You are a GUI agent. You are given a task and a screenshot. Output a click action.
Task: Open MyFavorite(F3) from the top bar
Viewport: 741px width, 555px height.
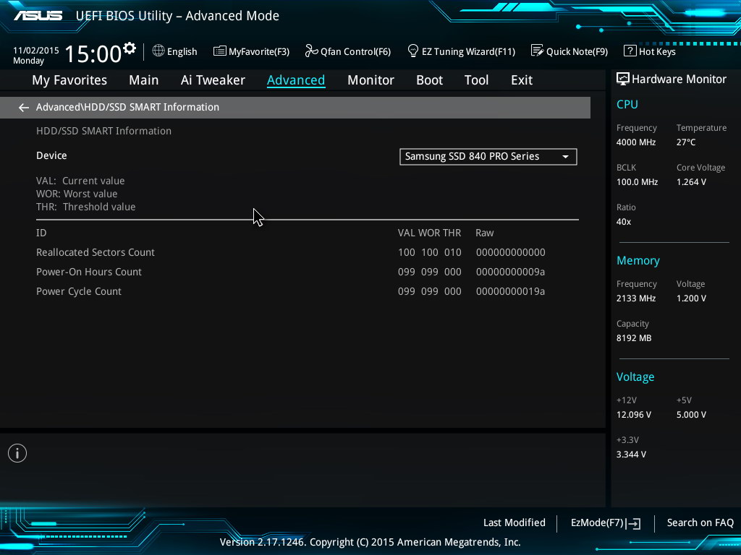coord(251,51)
